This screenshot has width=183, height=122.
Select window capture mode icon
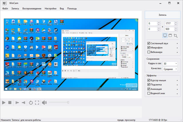click(x=170, y=35)
